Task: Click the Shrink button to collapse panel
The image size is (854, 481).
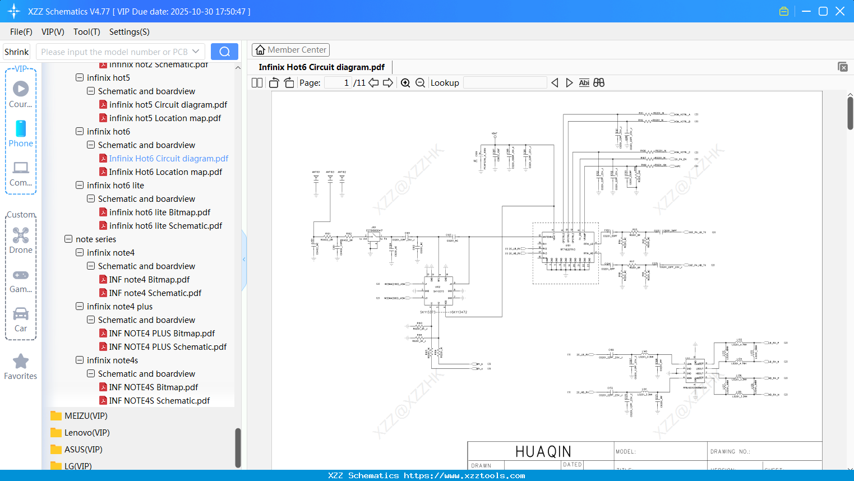Action: click(x=16, y=51)
